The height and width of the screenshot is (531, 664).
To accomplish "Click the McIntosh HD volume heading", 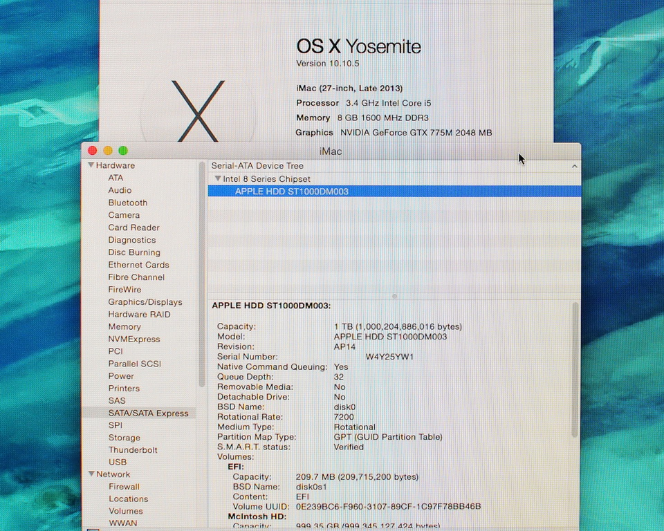I will 257,516.
